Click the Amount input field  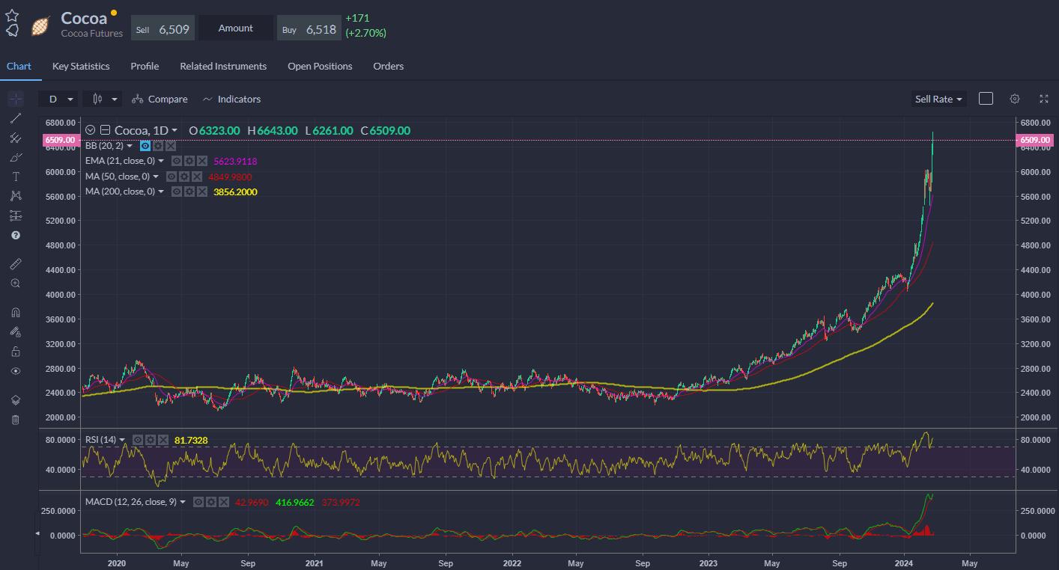point(237,28)
